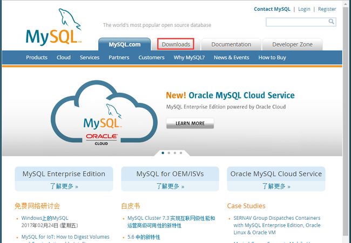Open the Cloud menu item

click(64, 58)
